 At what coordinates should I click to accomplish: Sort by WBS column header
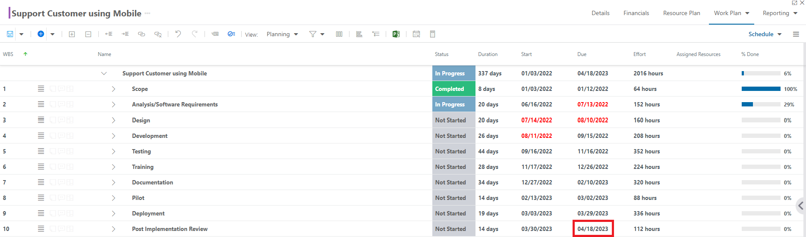coord(8,54)
